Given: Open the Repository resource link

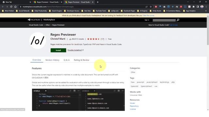Looking at the screenshot, I should (134, 106).
